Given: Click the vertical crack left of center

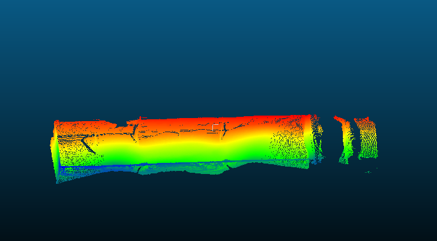Looking at the screenshot, I should click(135, 132).
